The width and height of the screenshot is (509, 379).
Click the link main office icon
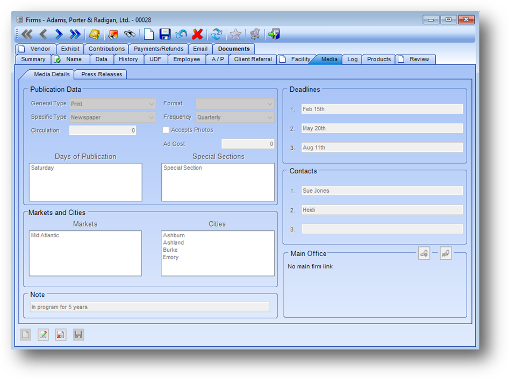(x=424, y=253)
